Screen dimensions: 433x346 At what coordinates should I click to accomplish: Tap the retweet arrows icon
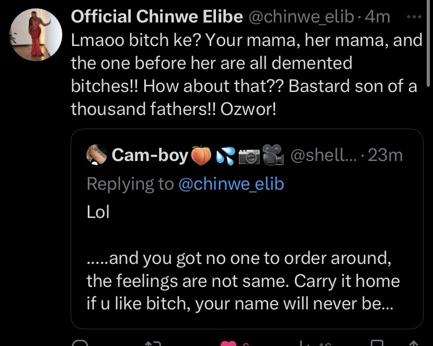153,343
